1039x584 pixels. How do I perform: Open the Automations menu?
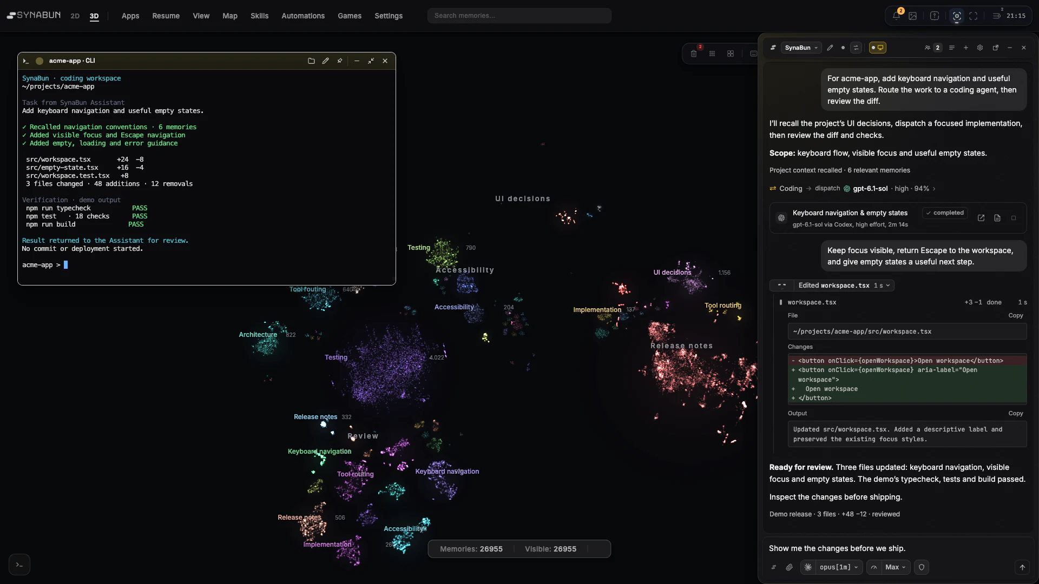tap(303, 16)
